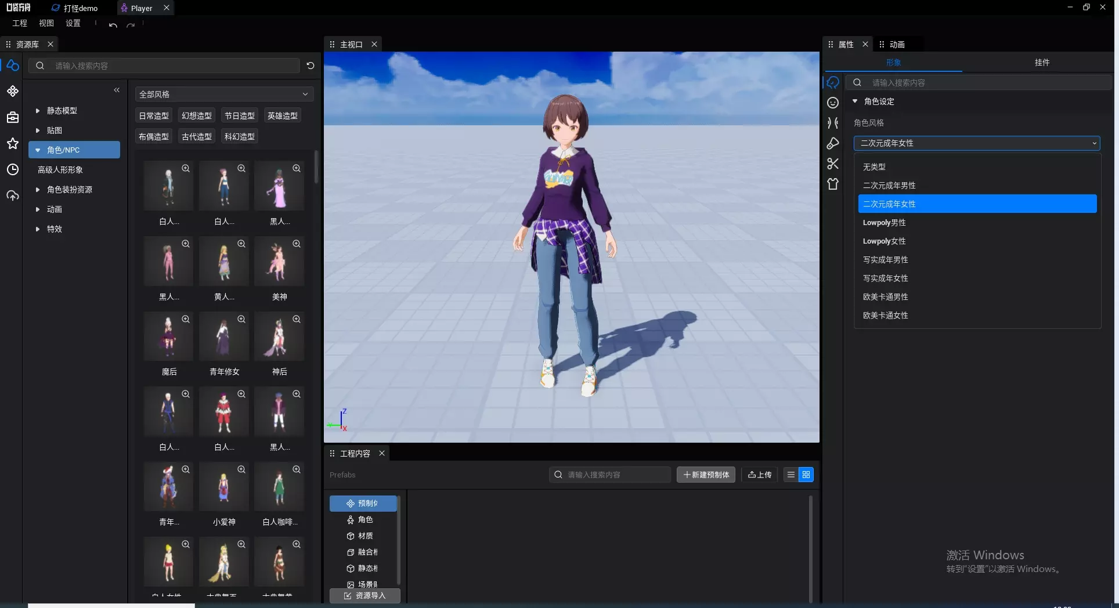Select the body shape icon in properties
Image resolution: width=1119 pixels, height=608 pixels.
[x=833, y=123]
